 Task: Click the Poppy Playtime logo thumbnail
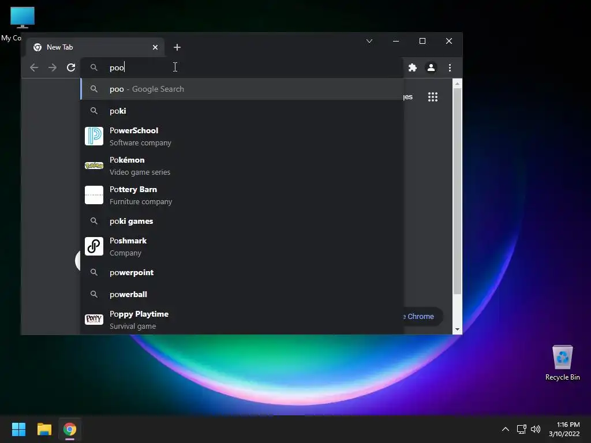coord(94,320)
